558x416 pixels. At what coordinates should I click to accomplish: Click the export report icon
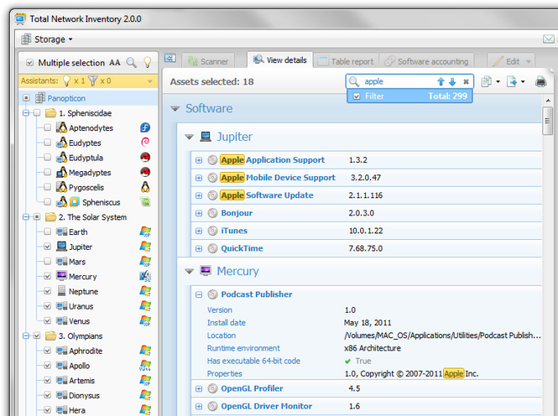pyautogui.click(x=511, y=81)
